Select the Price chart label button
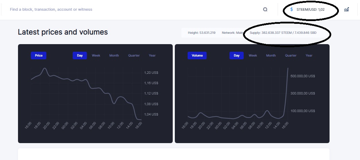The height and width of the screenshot is (160, 360). (38, 56)
